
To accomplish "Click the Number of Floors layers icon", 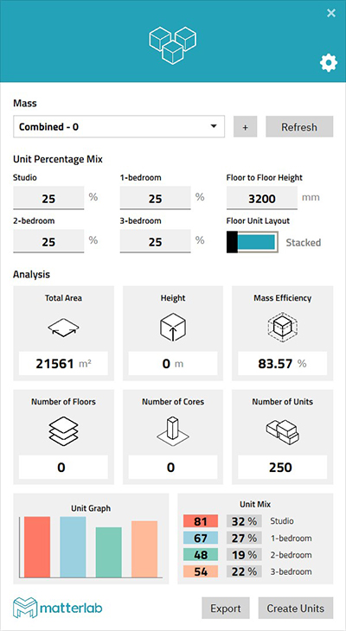I will click(x=63, y=431).
